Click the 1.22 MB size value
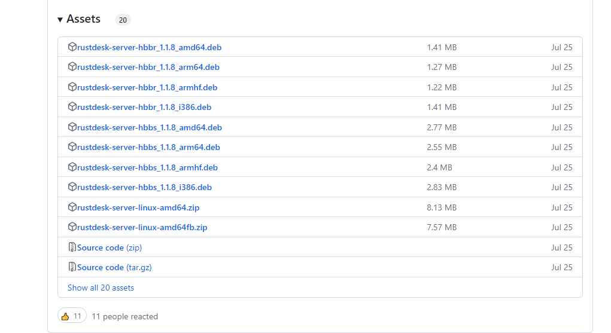Image resolution: width=611 pixels, height=333 pixels. click(x=442, y=87)
